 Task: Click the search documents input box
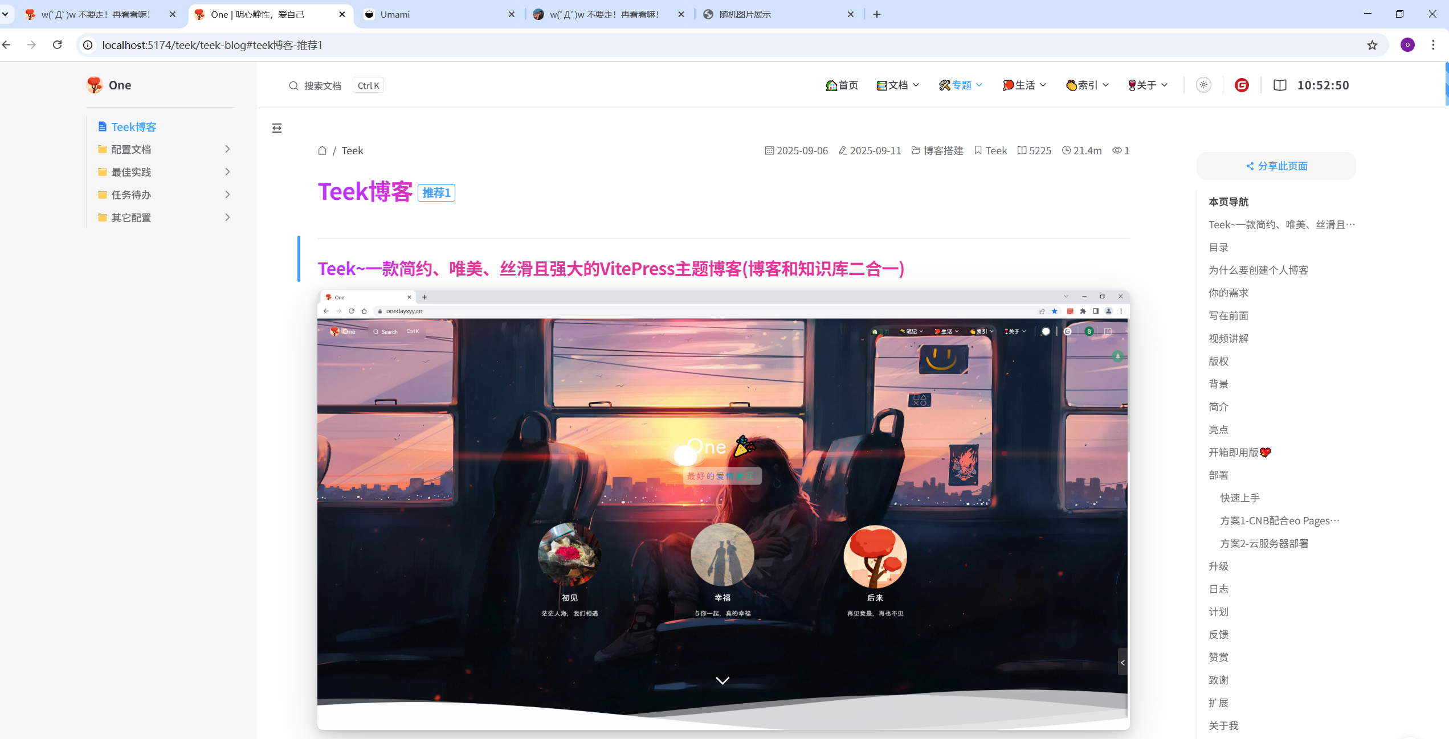coord(336,85)
